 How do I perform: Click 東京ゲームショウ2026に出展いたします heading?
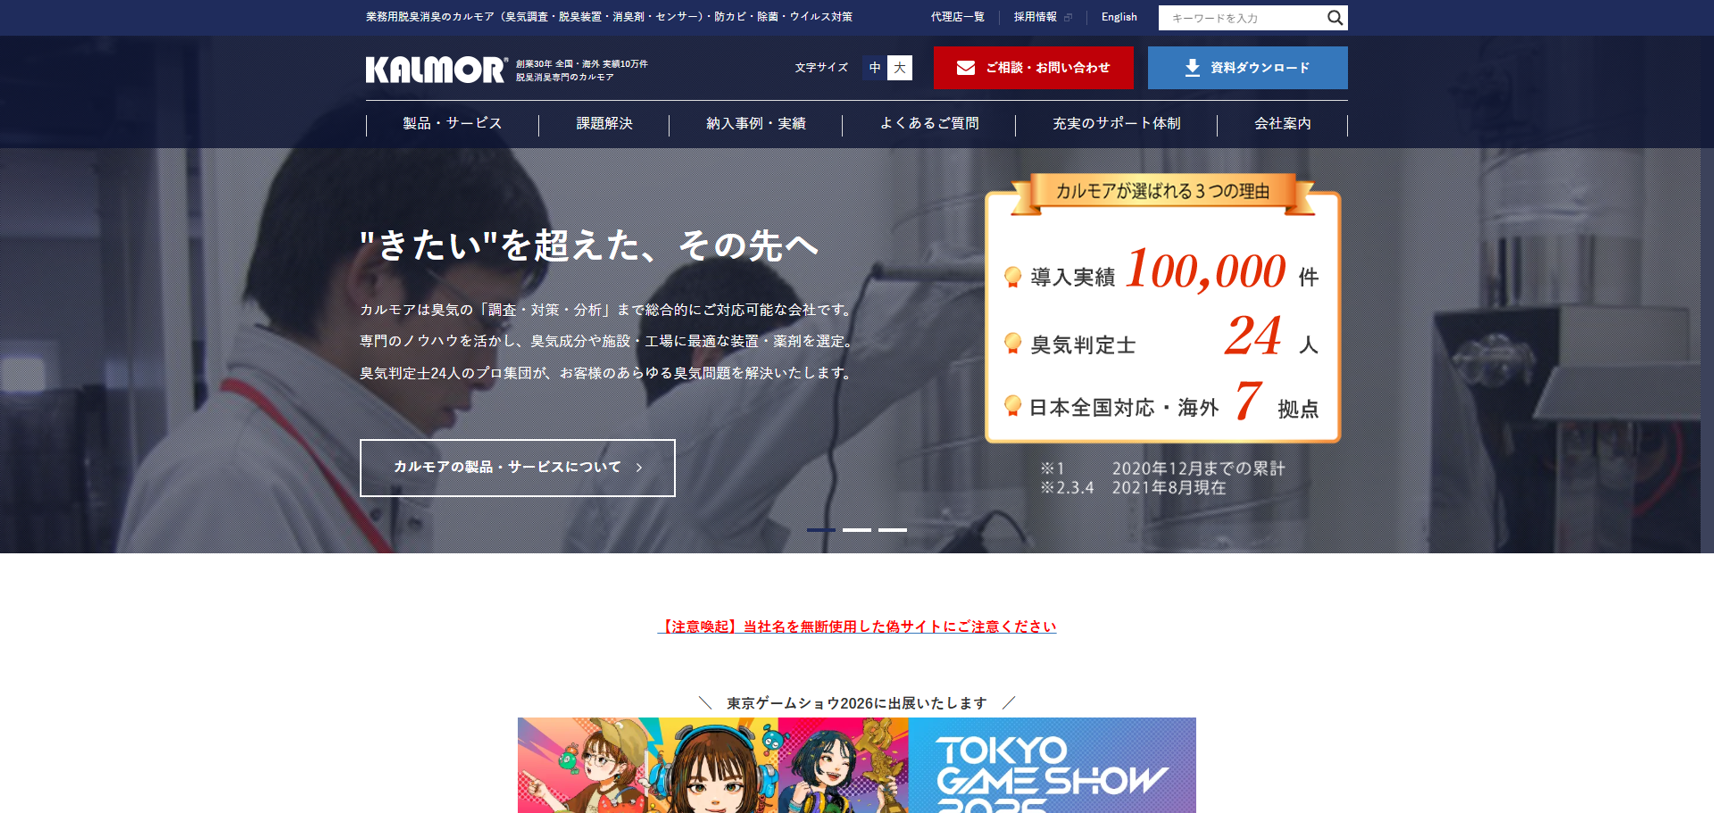click(x=857, y=703)
